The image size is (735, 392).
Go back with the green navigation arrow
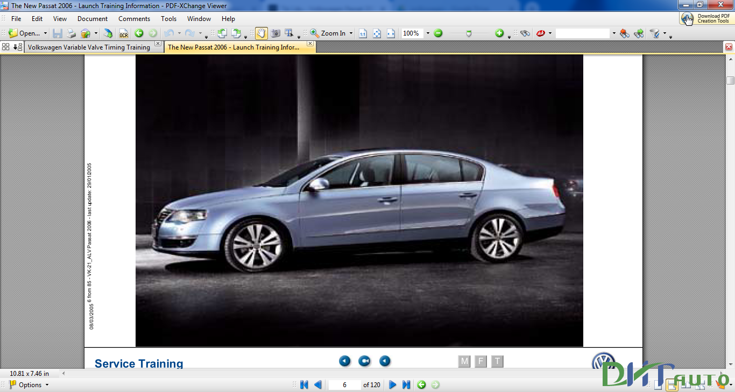[139, 33]
